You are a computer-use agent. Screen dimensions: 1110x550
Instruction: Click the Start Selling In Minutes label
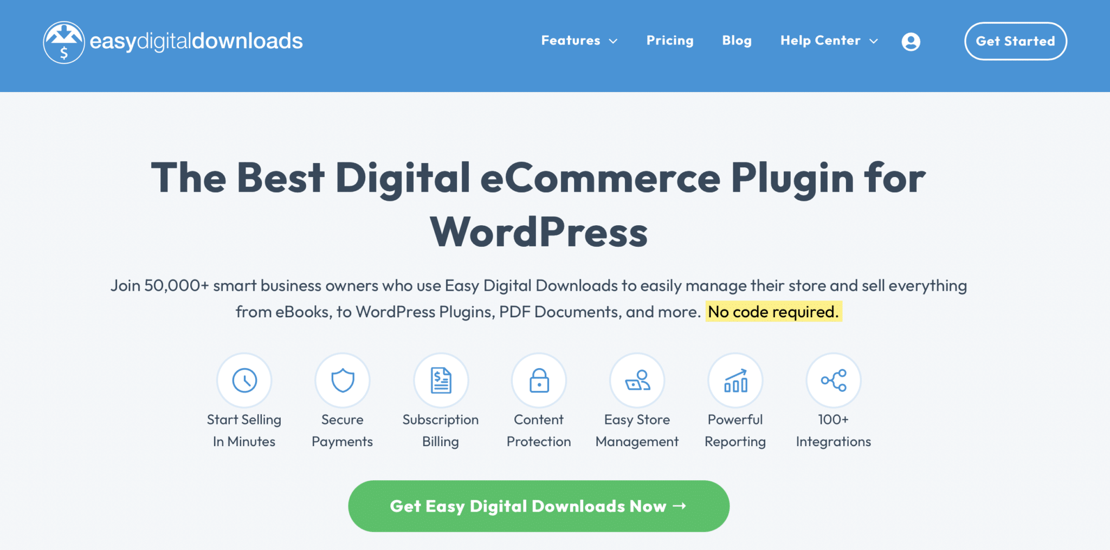(244, 430)
